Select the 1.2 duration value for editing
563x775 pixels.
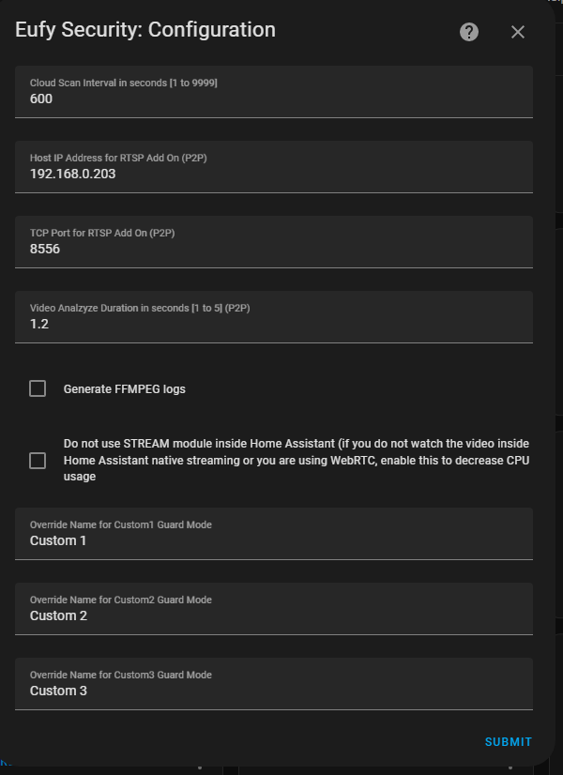37,324
